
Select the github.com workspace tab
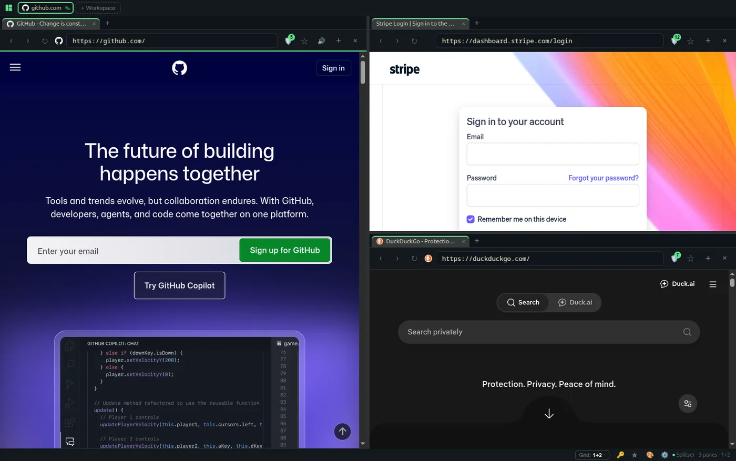pos(46,8)
